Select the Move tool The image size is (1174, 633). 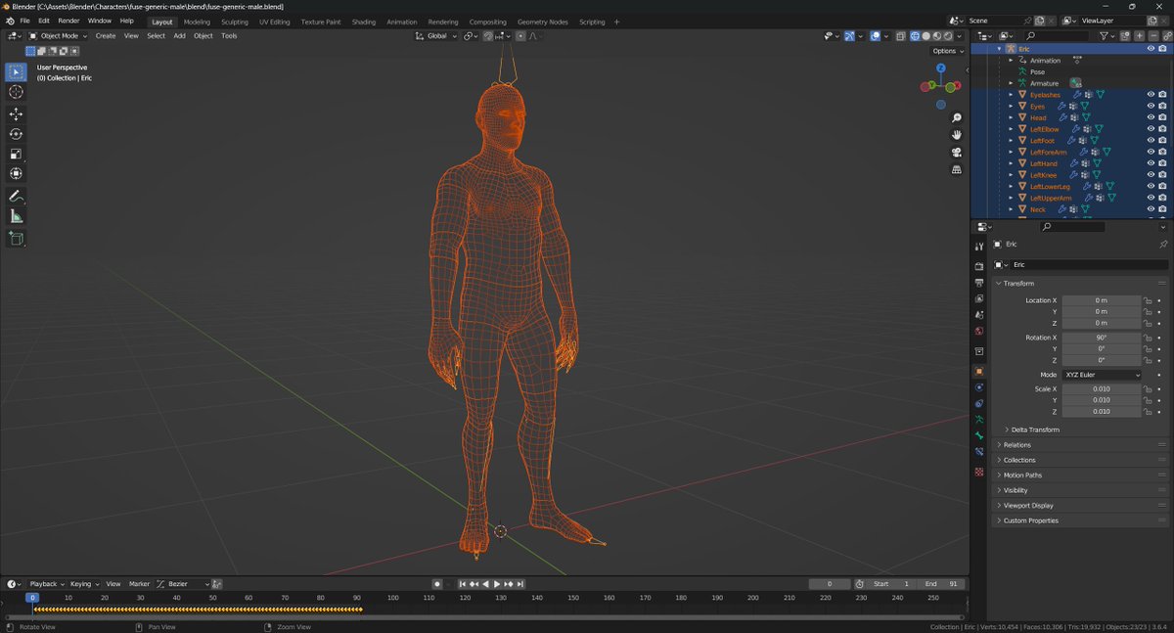tap(16, 113)
